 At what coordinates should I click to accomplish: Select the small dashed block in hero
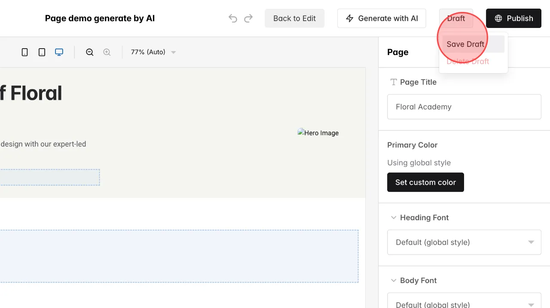[x=50, y=177]
